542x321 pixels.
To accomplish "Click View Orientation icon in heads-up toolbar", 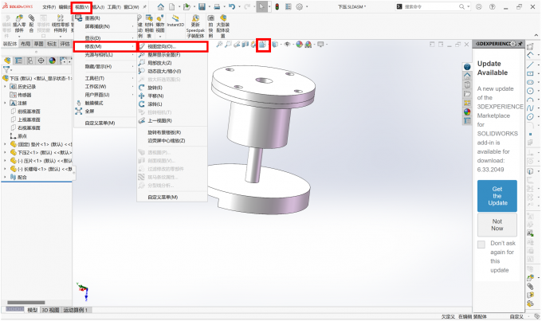I will coord(263,45).
